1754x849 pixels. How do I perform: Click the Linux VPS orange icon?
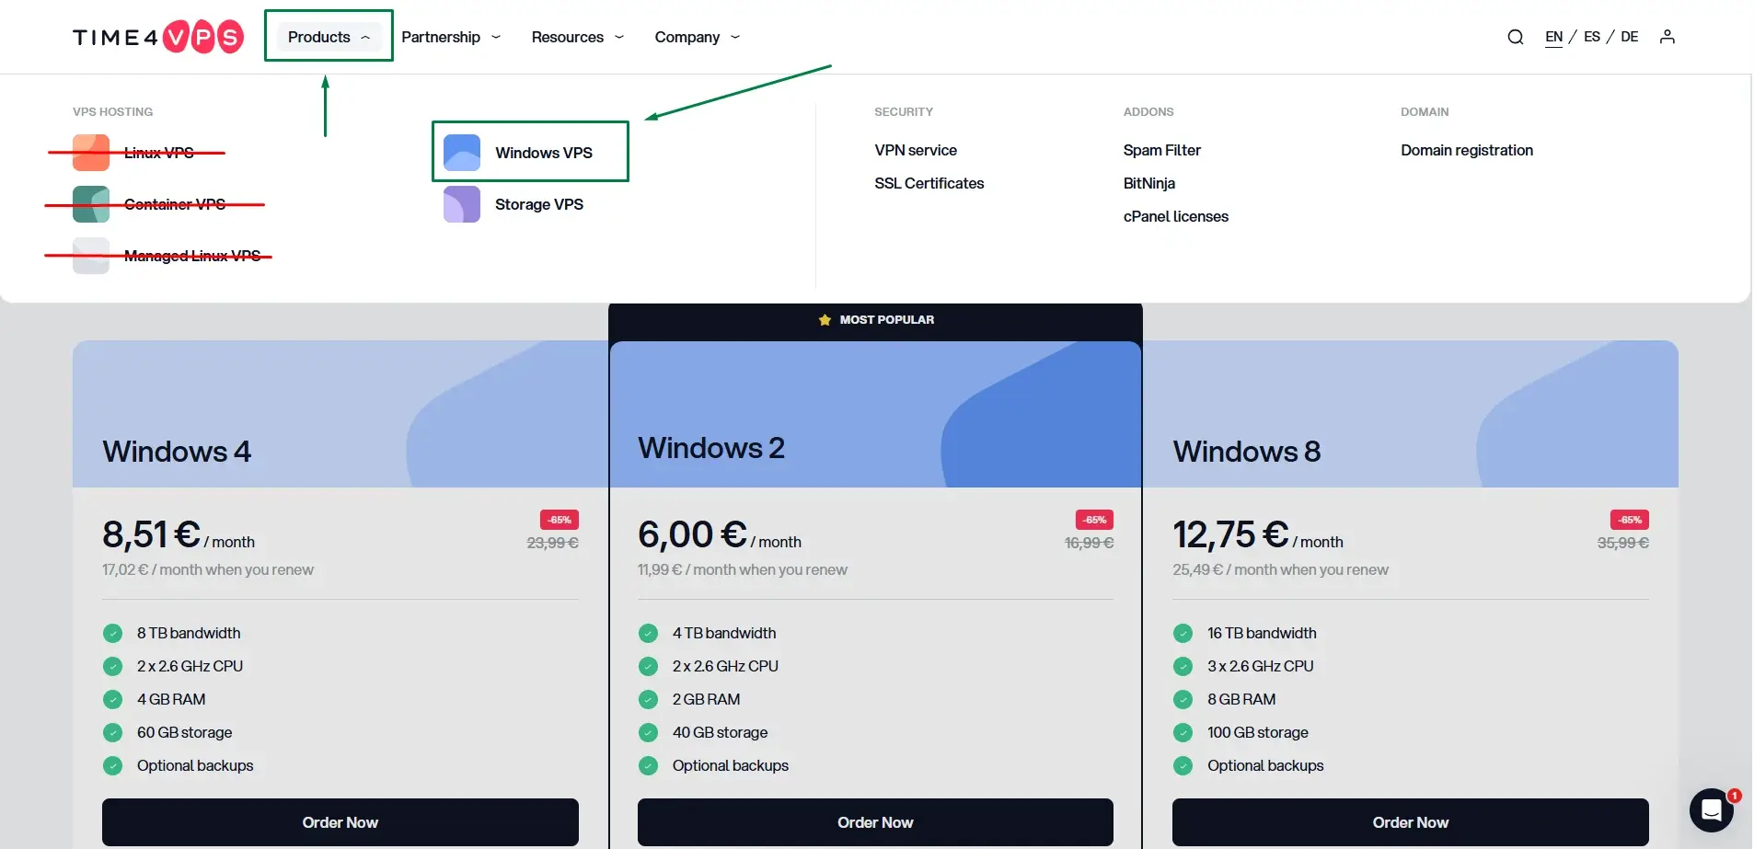click(x=91, y=153)
